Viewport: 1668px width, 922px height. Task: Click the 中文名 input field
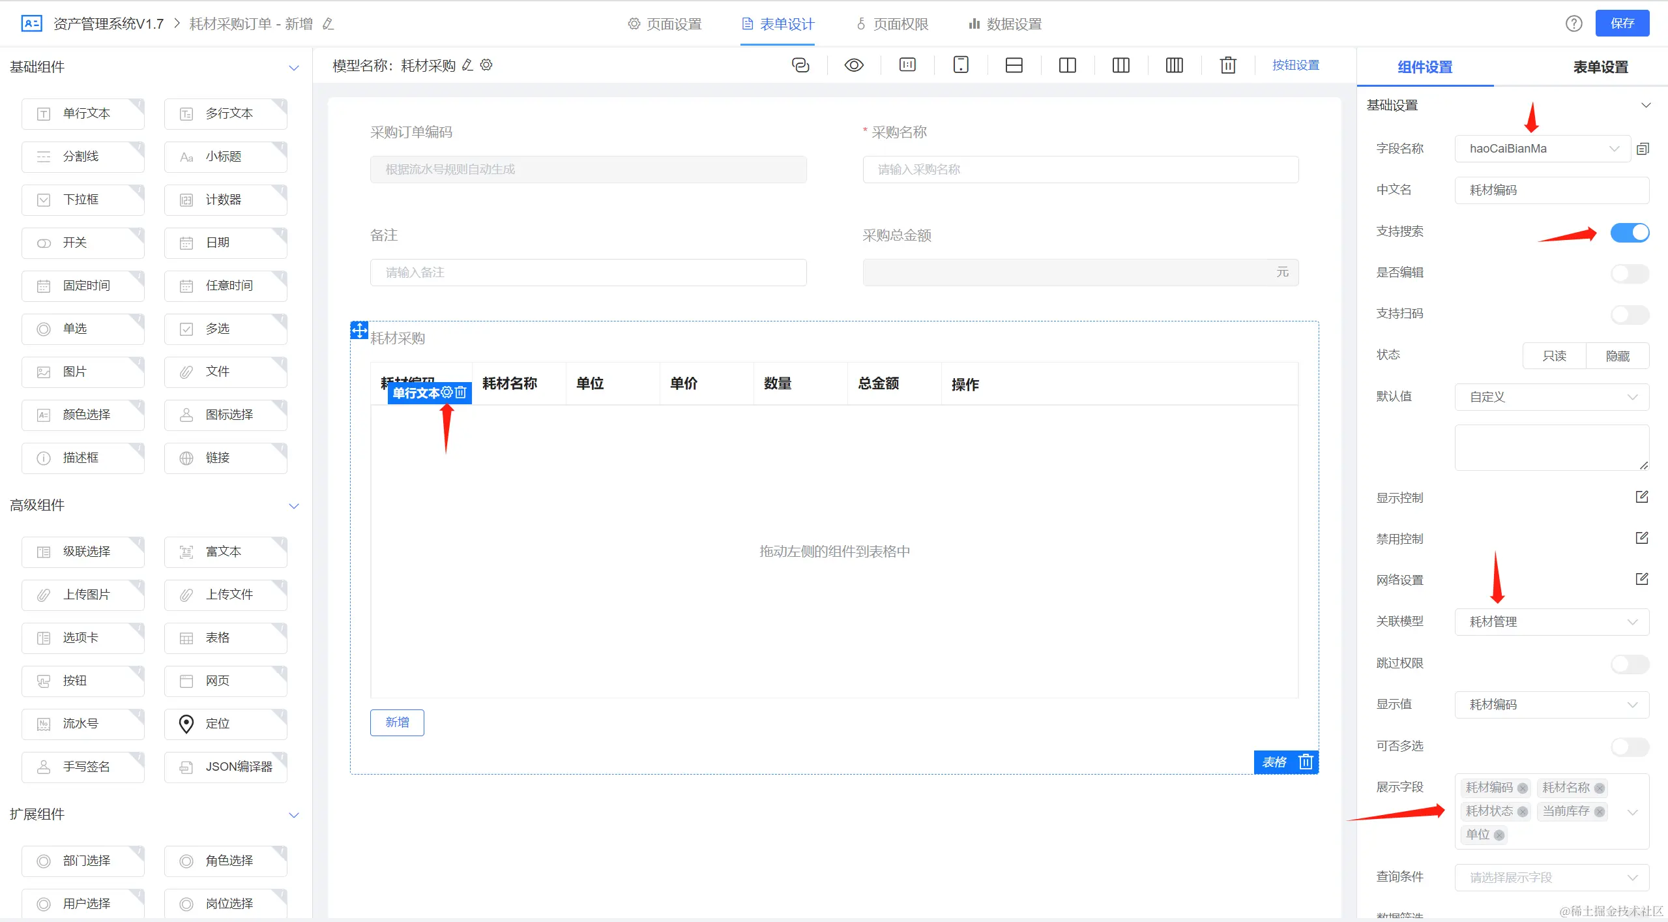(x=1551, y=190)
